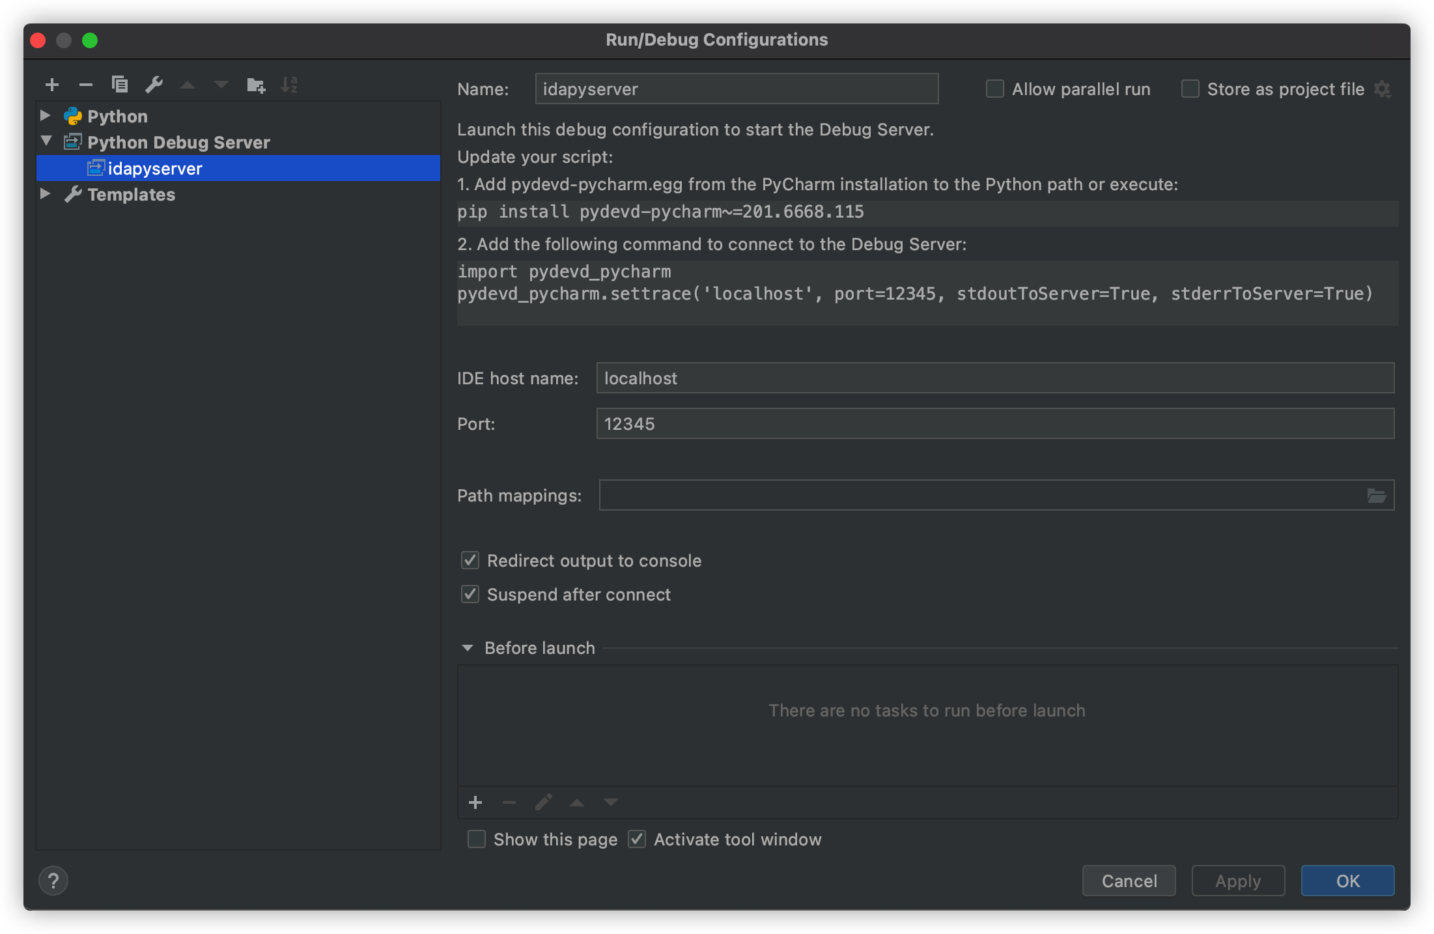Click into the Port field
Screen dimensions: 1434x934
click(x=995, y=424)
